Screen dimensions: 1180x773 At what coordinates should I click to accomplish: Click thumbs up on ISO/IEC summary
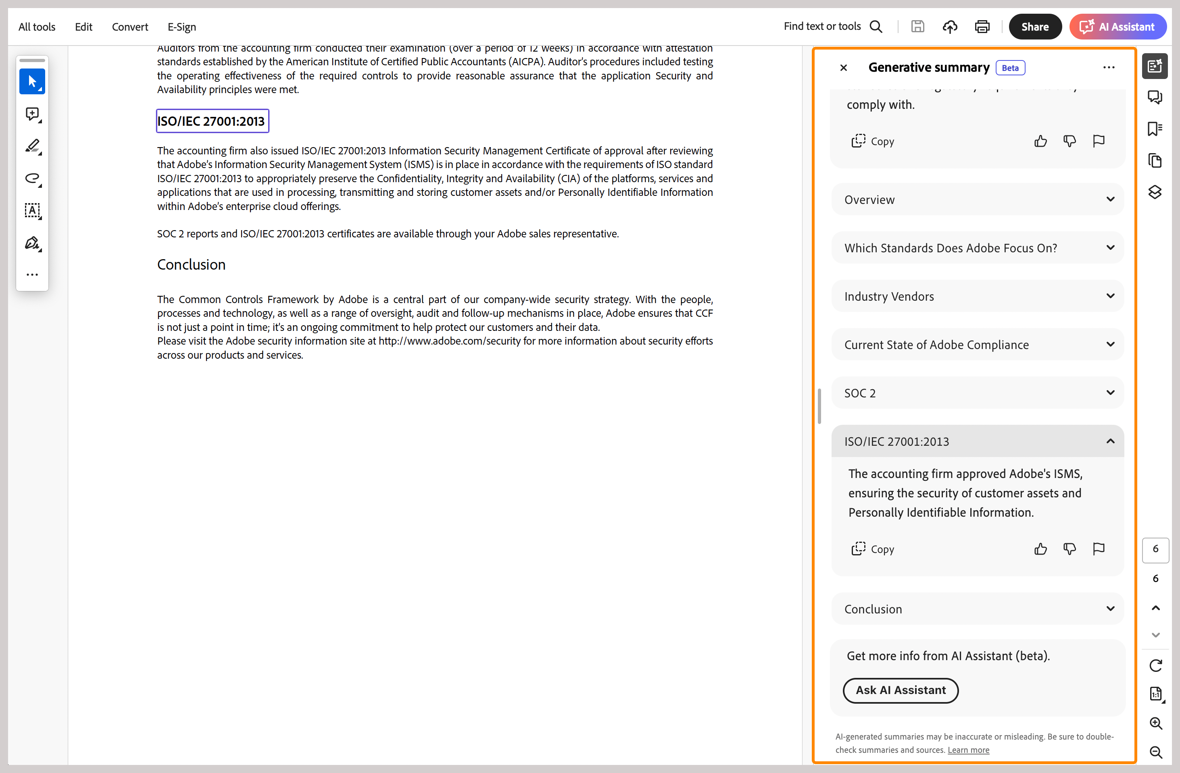coord(1040,549)
